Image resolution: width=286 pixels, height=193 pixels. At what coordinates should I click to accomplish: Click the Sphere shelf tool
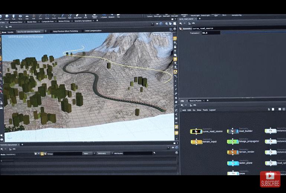7,17
